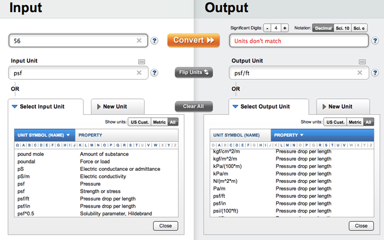Viewport: 384px width, 240px height.
Task: Clear the psf/ft output unit field
Action: [360, 72]
